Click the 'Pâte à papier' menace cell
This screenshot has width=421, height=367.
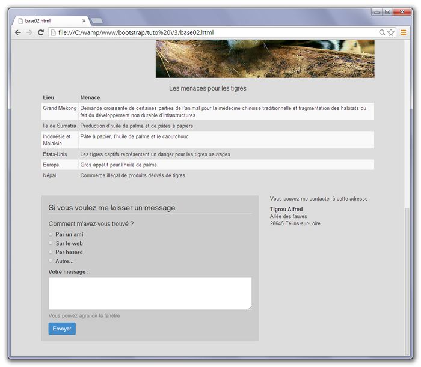click(x=226, y=140)
